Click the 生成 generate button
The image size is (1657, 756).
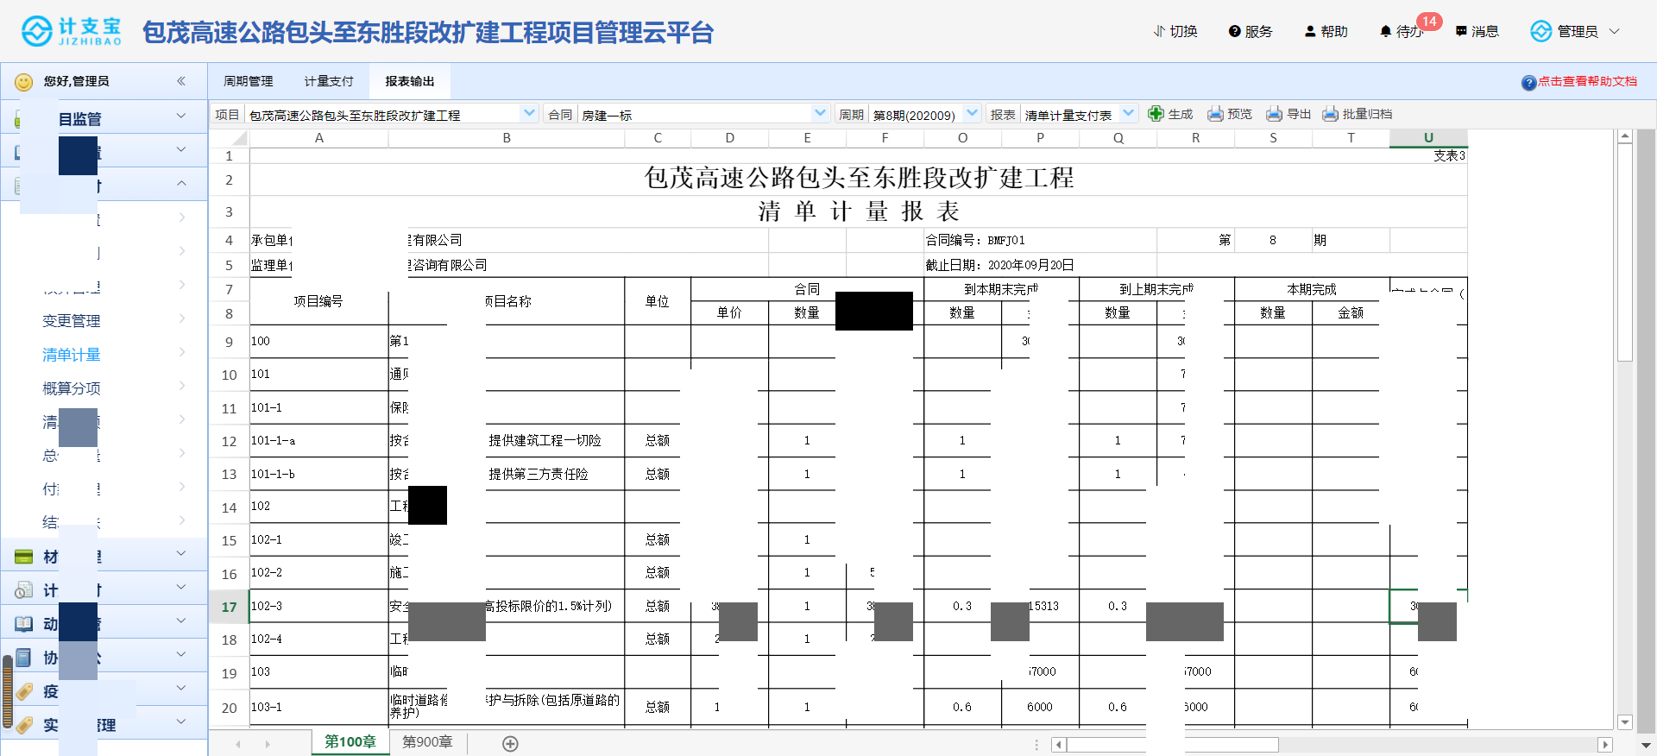click(1170, 114)
